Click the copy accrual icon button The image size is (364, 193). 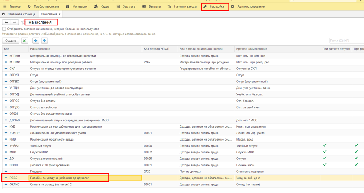click(25, 40)
